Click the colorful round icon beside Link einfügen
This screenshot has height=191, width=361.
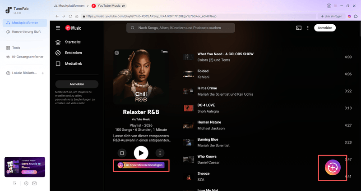349,16
